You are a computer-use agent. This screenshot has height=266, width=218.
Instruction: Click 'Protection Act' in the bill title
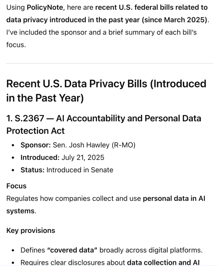[x=36, y=131]
